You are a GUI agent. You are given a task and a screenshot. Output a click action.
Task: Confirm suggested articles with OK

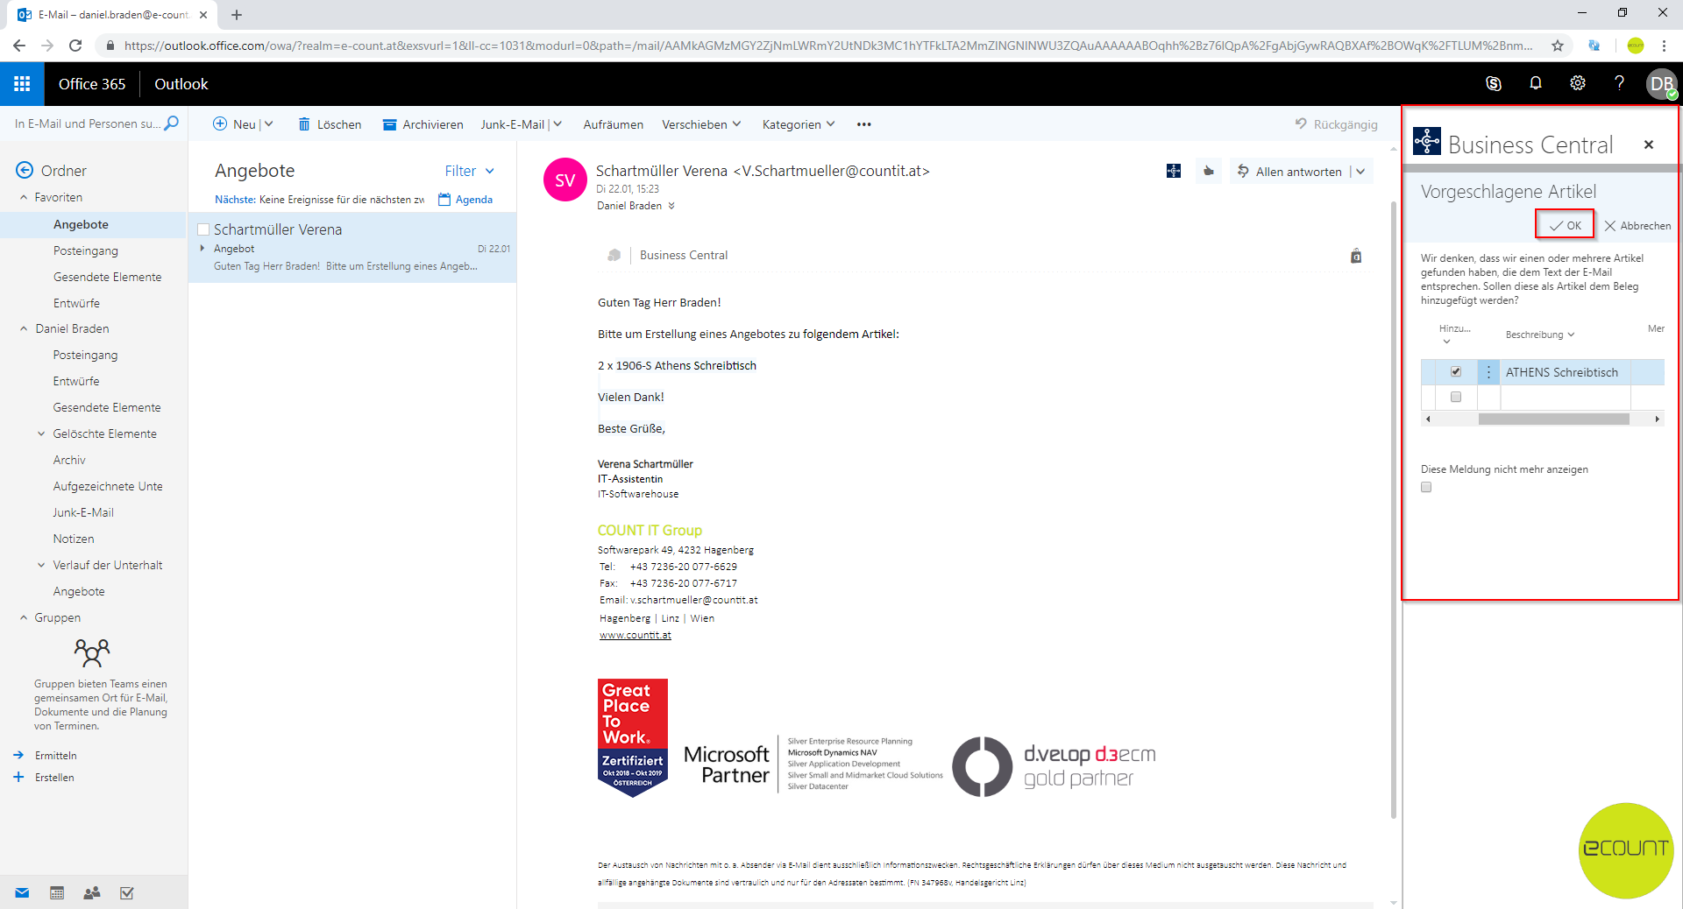pyautogui.click(x=1565, y=225)
